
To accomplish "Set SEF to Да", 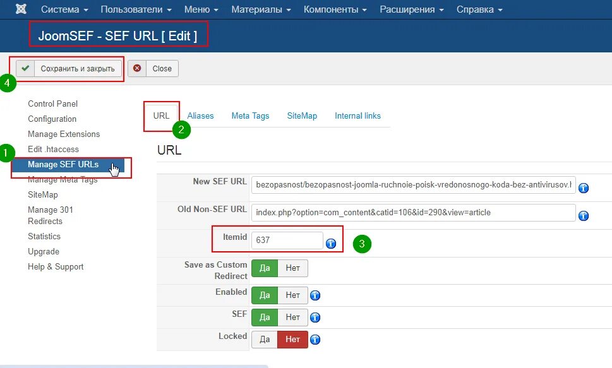I will 265,318.
